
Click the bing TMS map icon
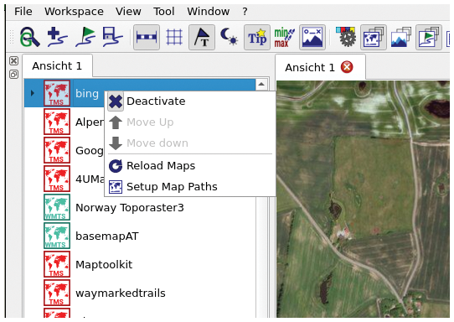coord(57,93)
